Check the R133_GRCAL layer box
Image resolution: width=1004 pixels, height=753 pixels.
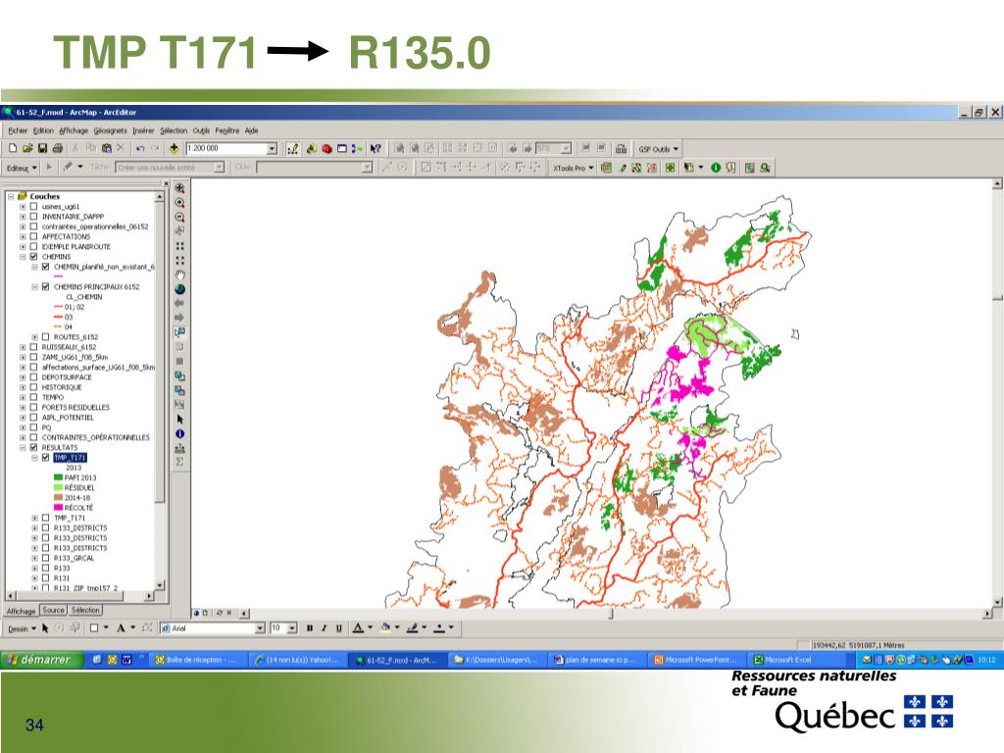(x=45, y=558)
